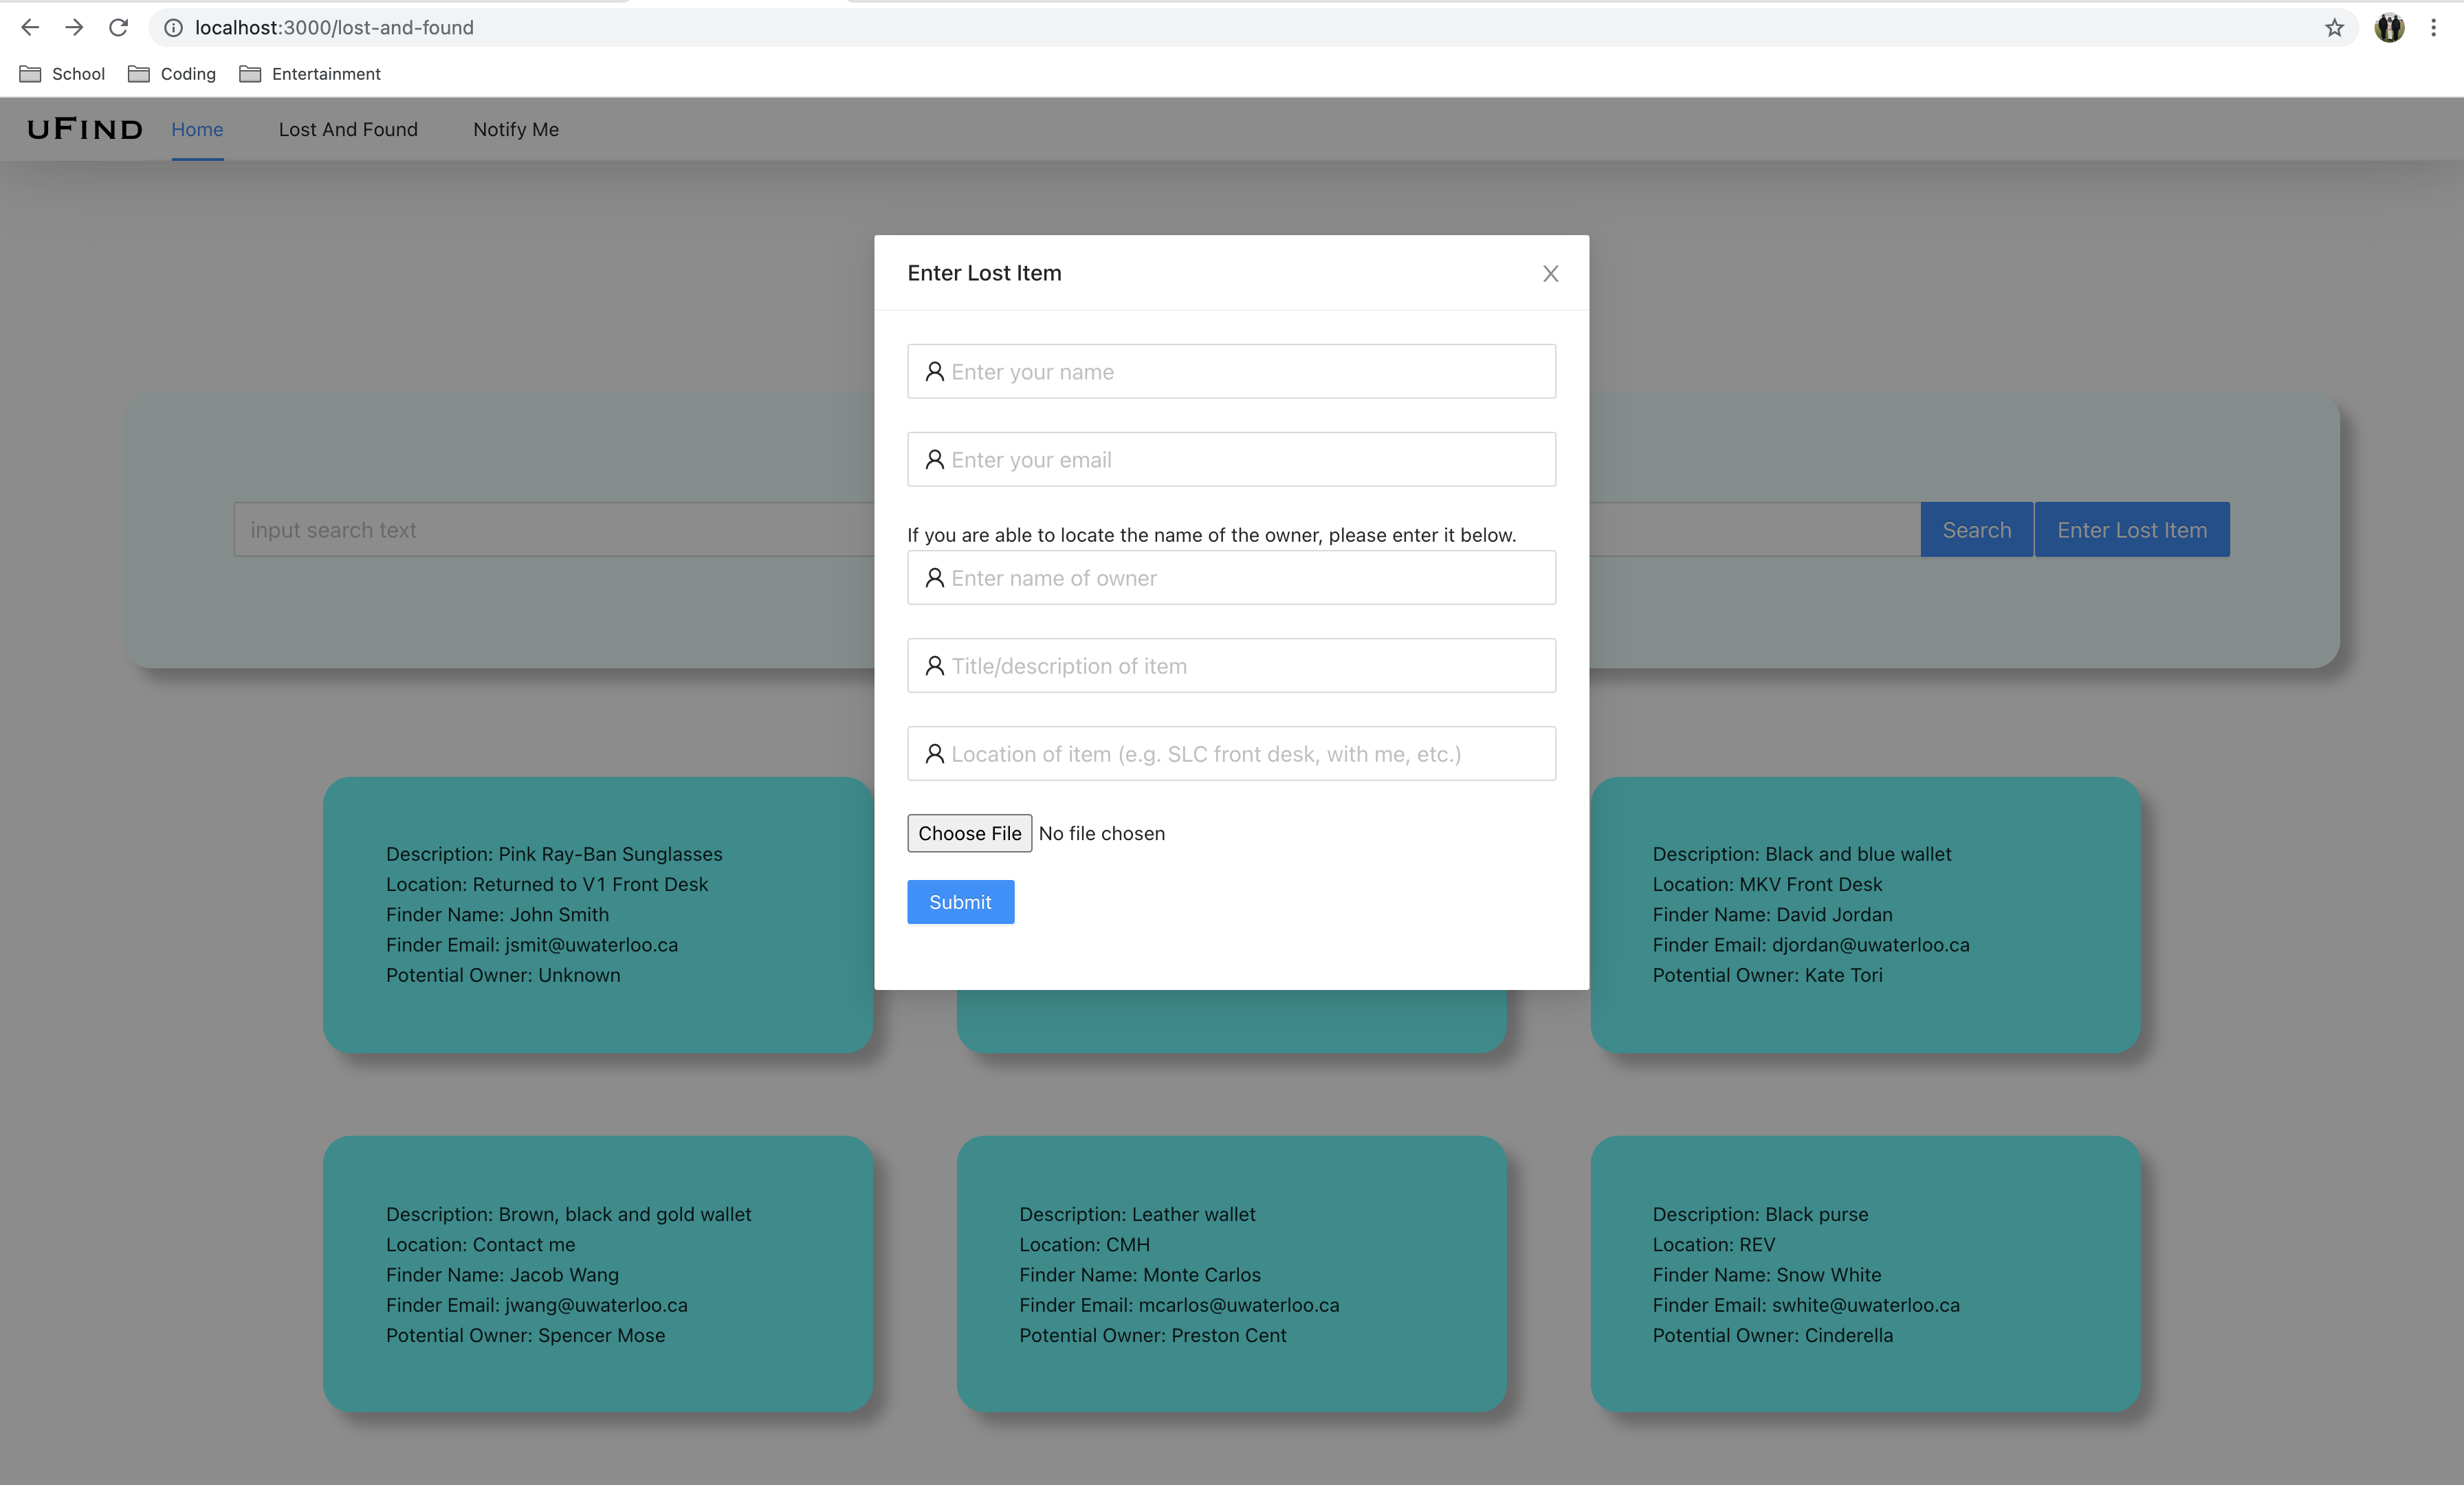Open the browser three-dot menu
This screenshot has width=2464, height=1485.
(2433, 27)
